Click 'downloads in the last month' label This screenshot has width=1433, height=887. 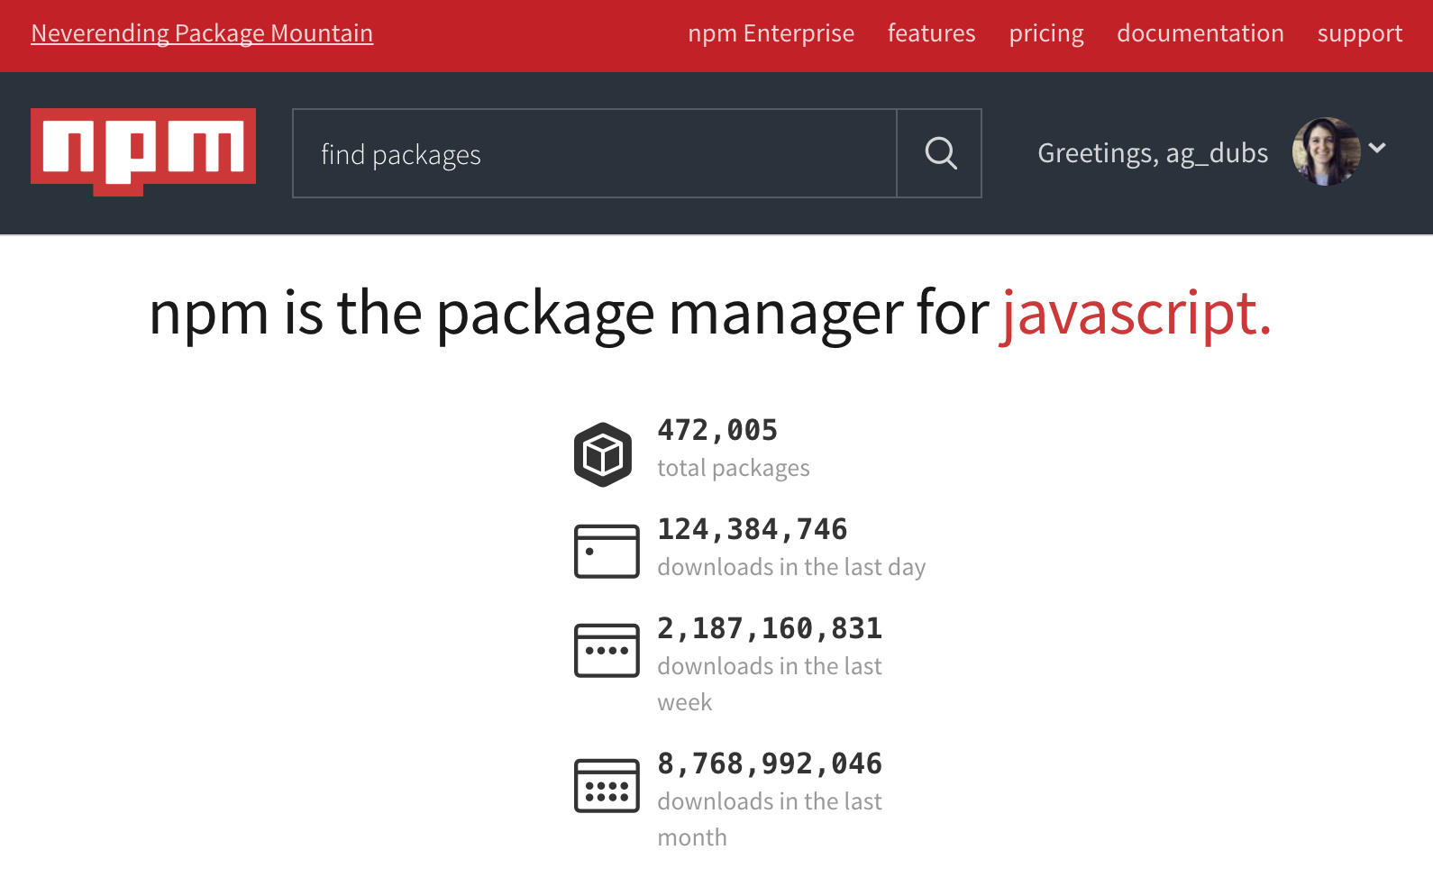click(x=770, y=818)
